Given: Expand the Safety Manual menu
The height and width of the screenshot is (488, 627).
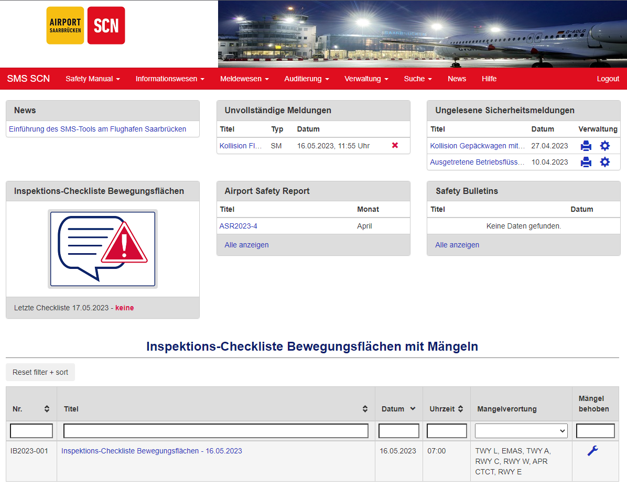Looking at the screenshot, I should 93,79.
